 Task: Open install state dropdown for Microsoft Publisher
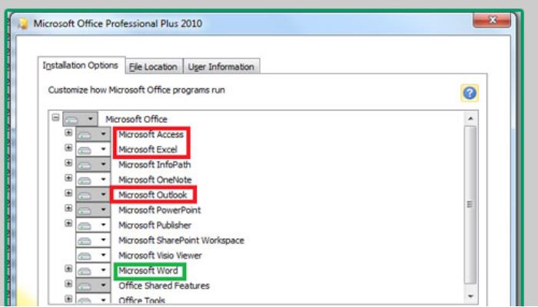93,225
